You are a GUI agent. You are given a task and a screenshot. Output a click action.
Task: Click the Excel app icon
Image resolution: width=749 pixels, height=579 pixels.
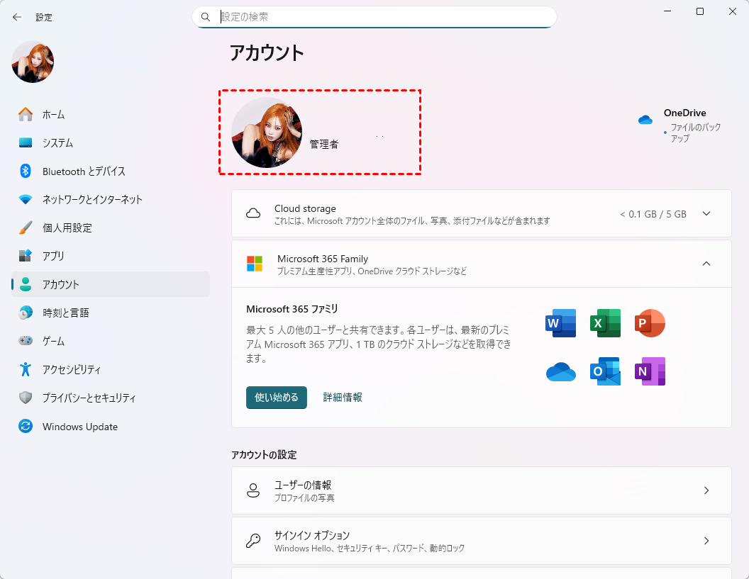pos(605,323)
